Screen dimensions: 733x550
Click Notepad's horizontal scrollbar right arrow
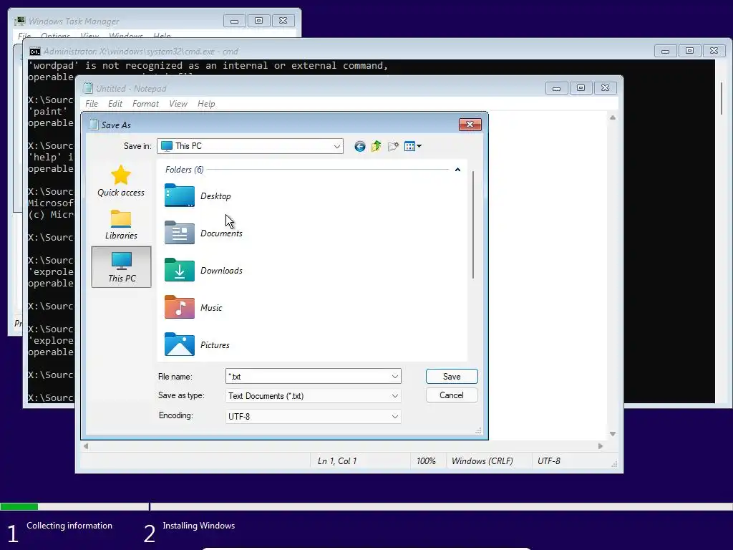601,446
